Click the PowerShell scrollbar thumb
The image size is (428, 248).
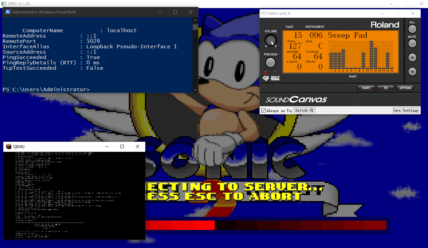pyautogui.click(x=195, y=27)
